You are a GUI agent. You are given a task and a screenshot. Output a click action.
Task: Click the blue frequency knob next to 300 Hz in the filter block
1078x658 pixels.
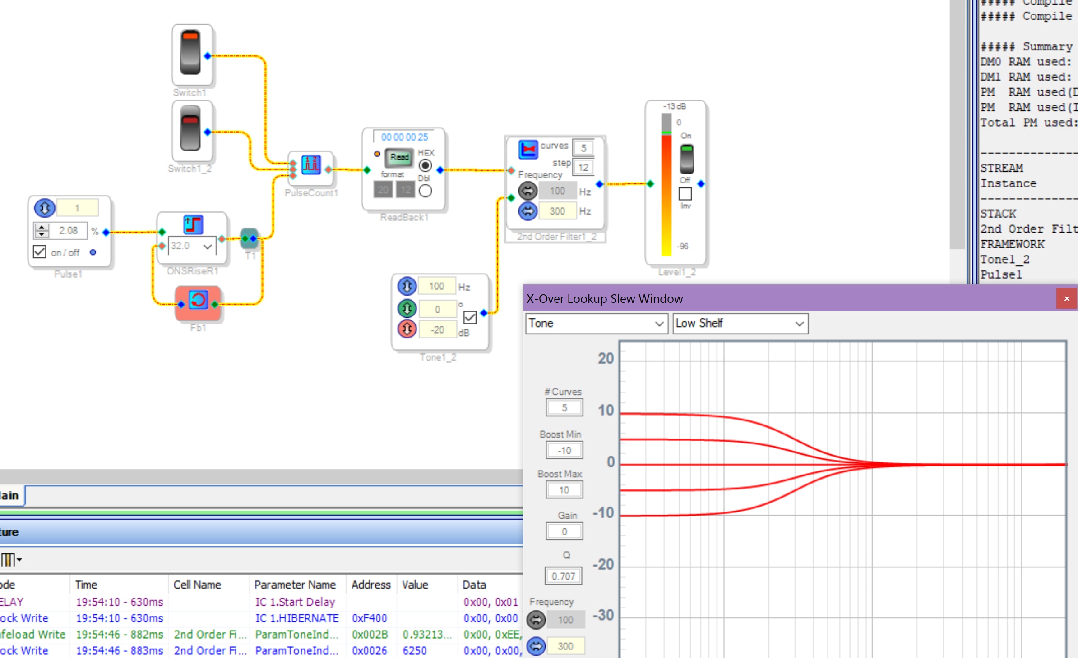tap(527, 211)
